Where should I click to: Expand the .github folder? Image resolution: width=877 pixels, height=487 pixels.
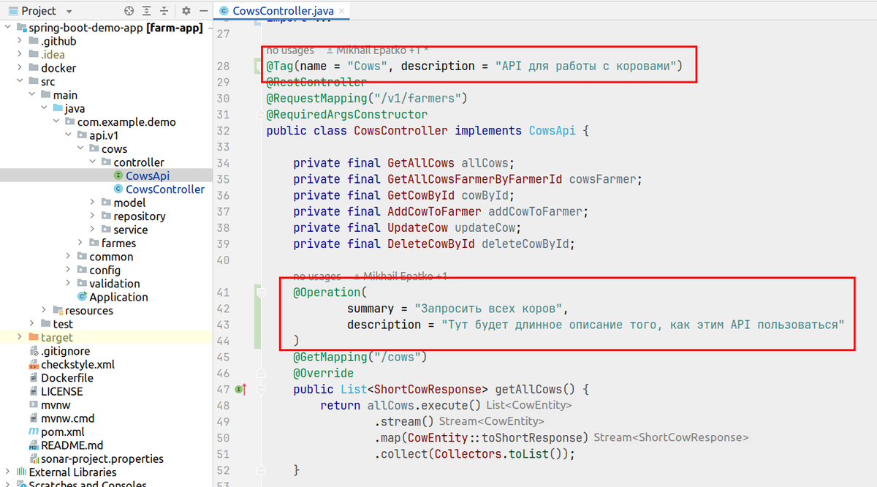point(20,41)
